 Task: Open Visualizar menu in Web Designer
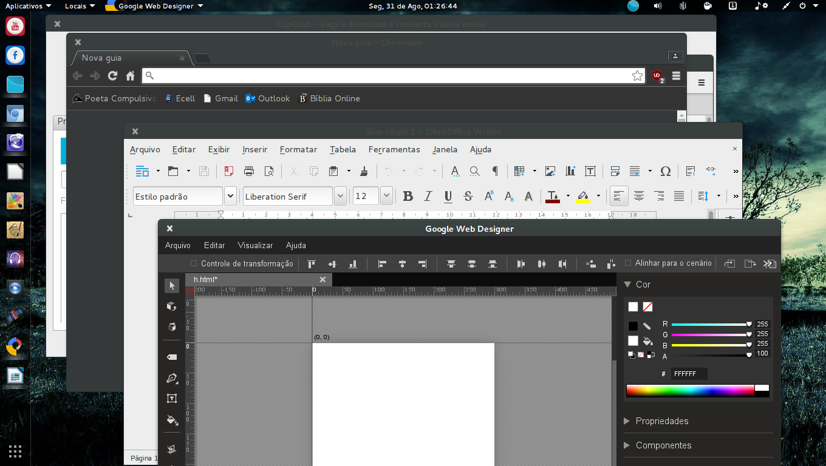255,245
